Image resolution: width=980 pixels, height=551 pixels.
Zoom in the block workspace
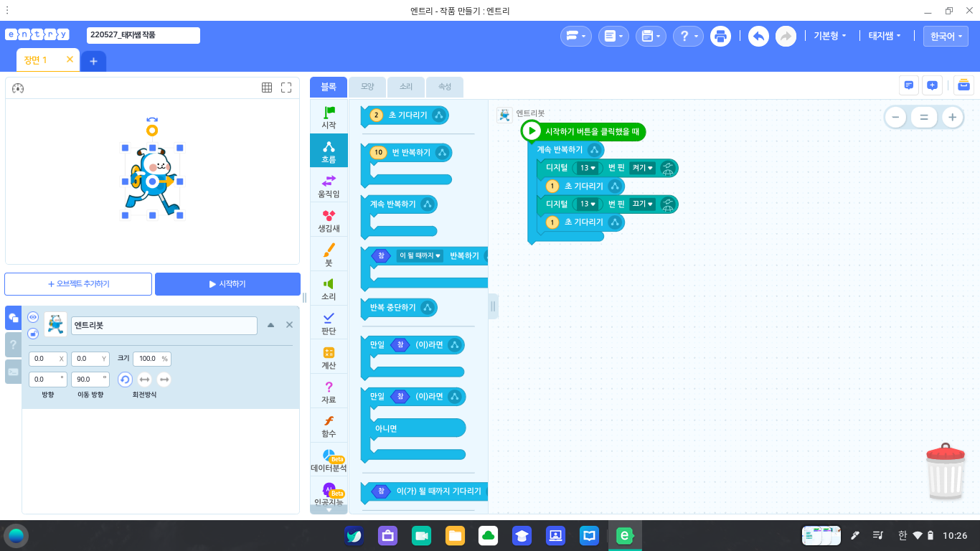coord(952,117)
